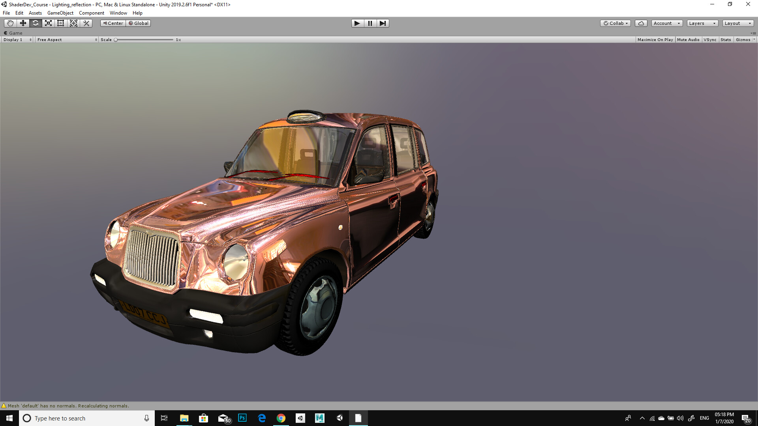Open Photoshop from the taskbar
Image resolution: width=758 pixels, height=426 pixels.
242,418
